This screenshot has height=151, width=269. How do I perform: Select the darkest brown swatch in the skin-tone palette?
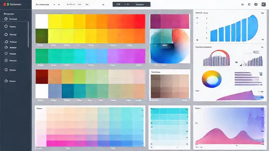[x=155, y=92]
